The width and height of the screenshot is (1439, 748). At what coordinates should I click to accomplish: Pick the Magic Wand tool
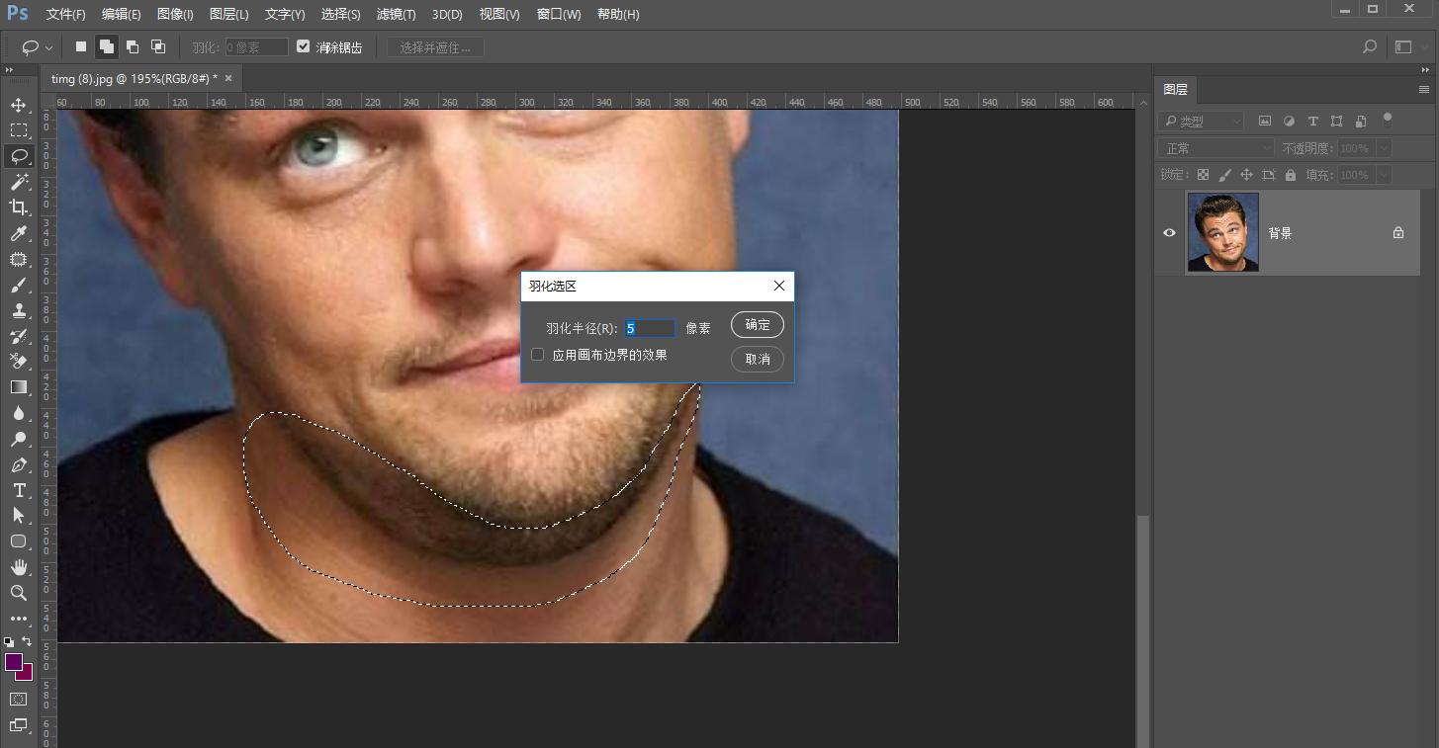19,182
